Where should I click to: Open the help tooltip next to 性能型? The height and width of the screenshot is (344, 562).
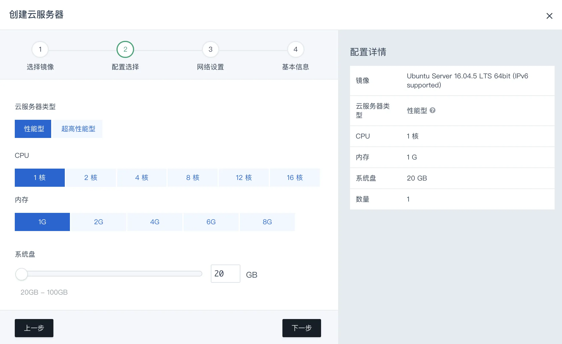pyautogui.click(x=433, y=110)
